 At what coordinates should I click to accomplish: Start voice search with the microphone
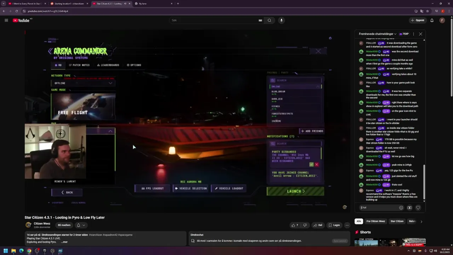[x=281, y=20]
